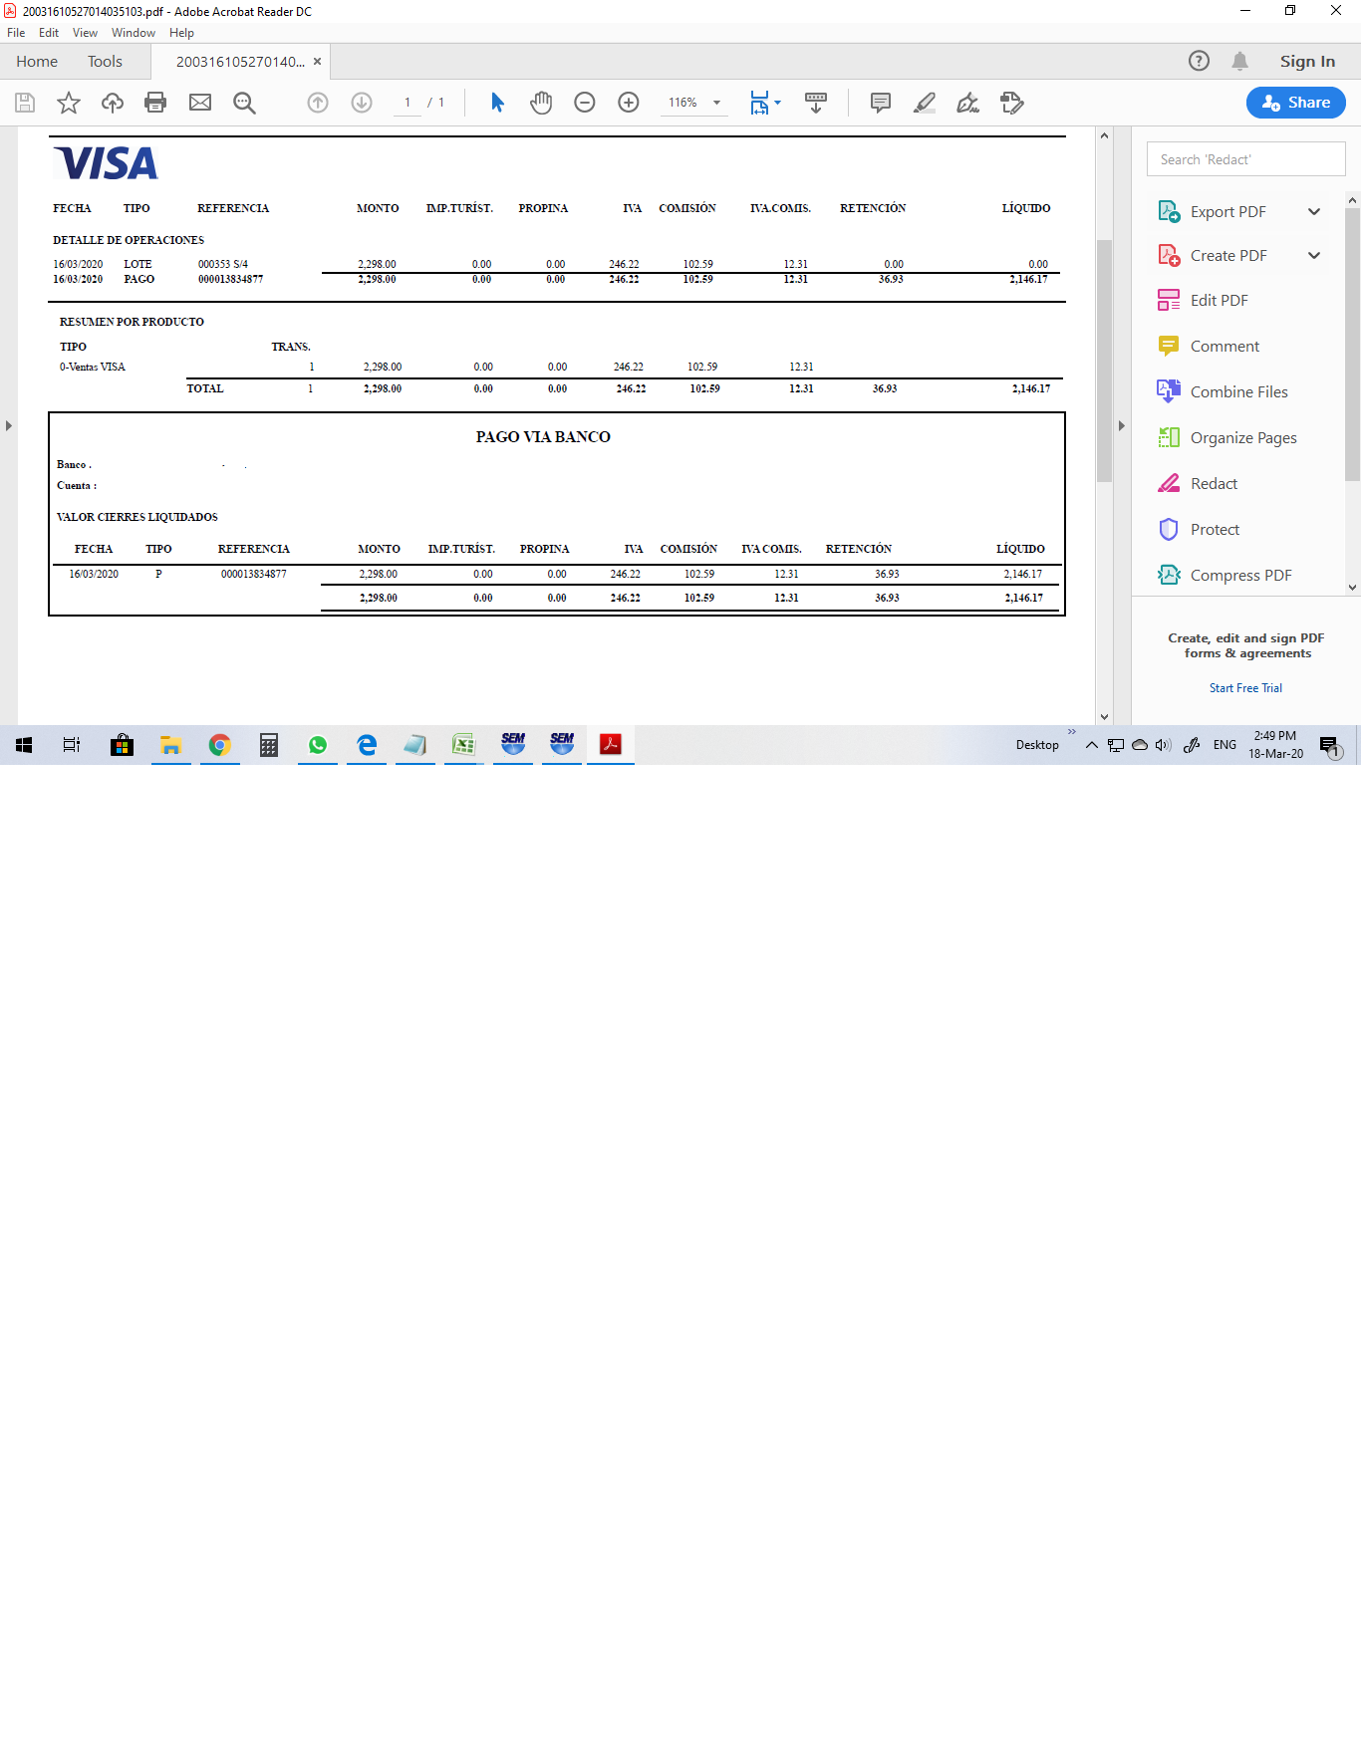
Task: Expand the Export PDF options chevron
Action: click(1314, 211)
